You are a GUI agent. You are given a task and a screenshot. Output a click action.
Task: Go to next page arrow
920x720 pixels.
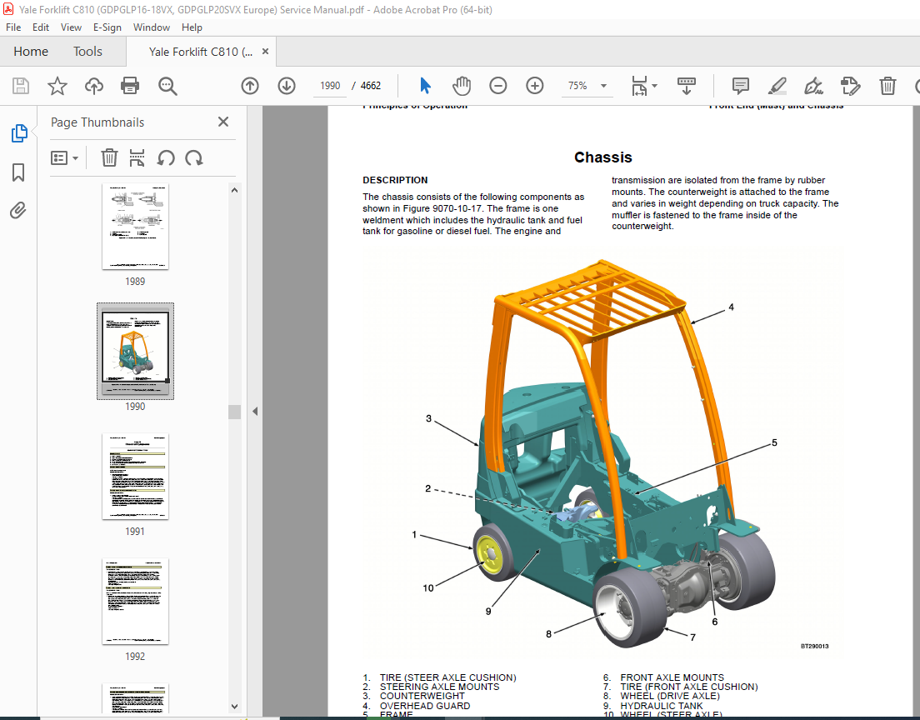pyautogui.click(x=287, y=86)
